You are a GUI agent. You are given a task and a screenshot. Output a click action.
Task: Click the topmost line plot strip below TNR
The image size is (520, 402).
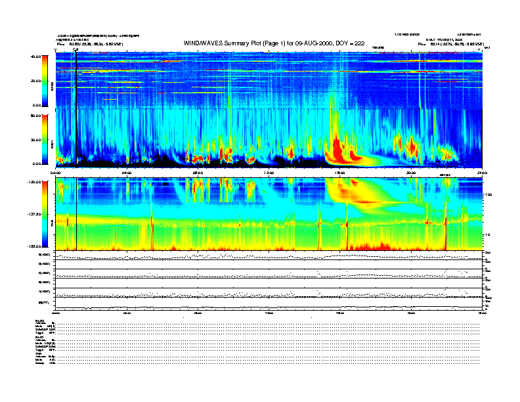coord(269,255)
